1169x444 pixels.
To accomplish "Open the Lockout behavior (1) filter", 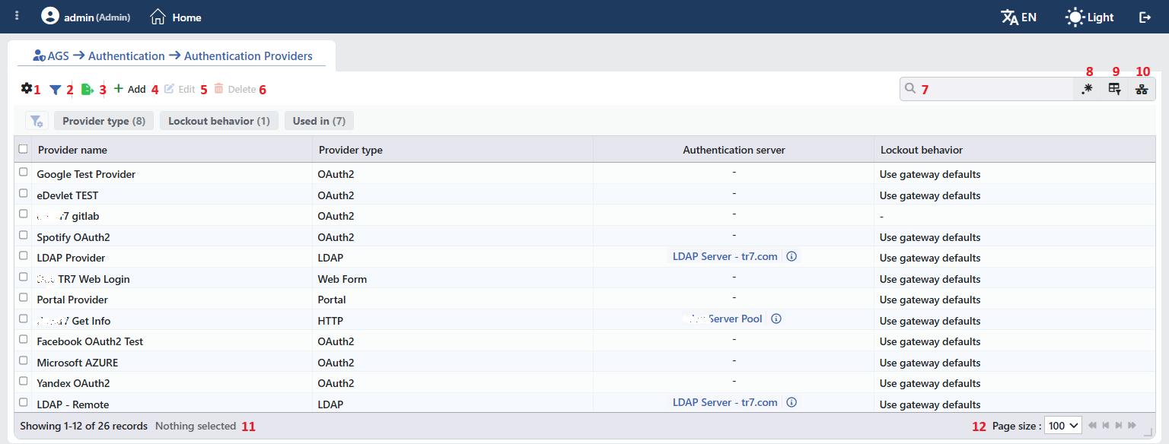I will (219, 121).
